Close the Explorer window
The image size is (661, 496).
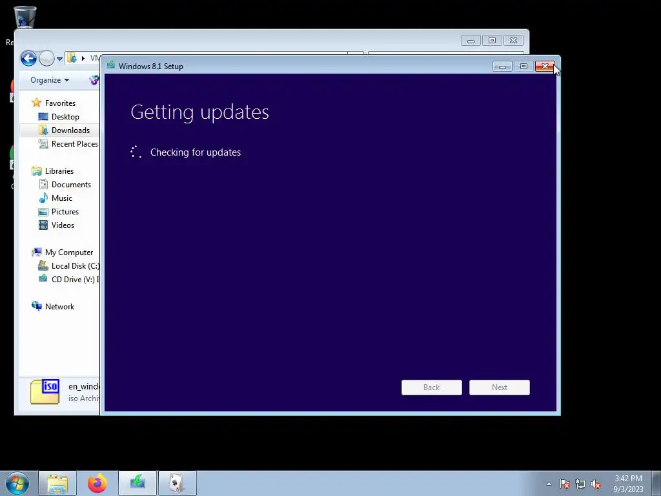(513, 41)
